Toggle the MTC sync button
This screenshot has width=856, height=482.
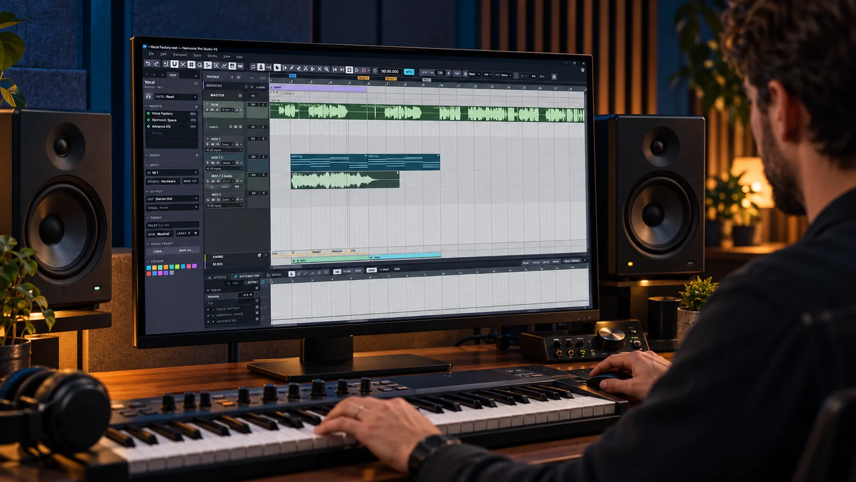[x=409, y=72]
